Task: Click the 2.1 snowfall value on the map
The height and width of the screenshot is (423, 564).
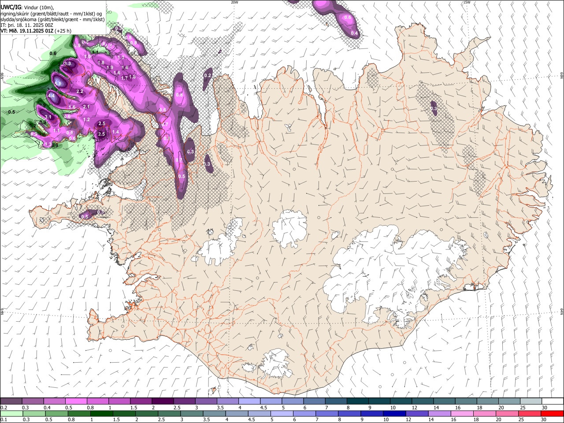Action: pos(86,107)
